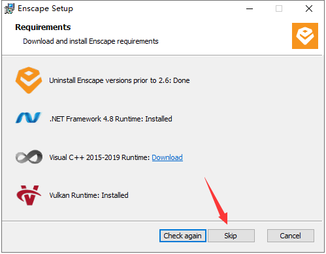Click the 'Download and install Enscape requirements' subtitle
326x254 pixels.
91,41
